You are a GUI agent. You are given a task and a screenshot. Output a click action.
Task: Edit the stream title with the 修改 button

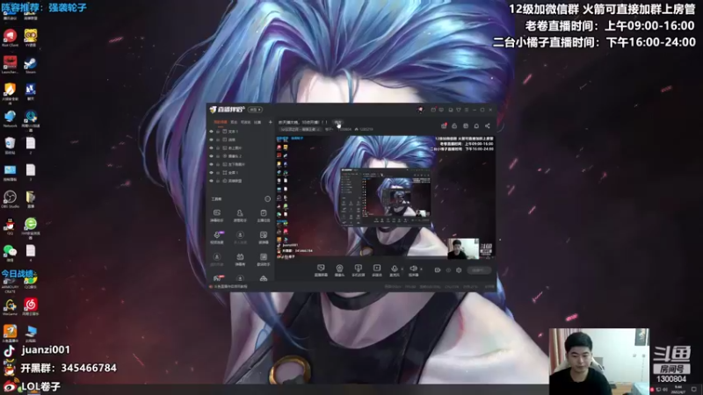(337, 122)
